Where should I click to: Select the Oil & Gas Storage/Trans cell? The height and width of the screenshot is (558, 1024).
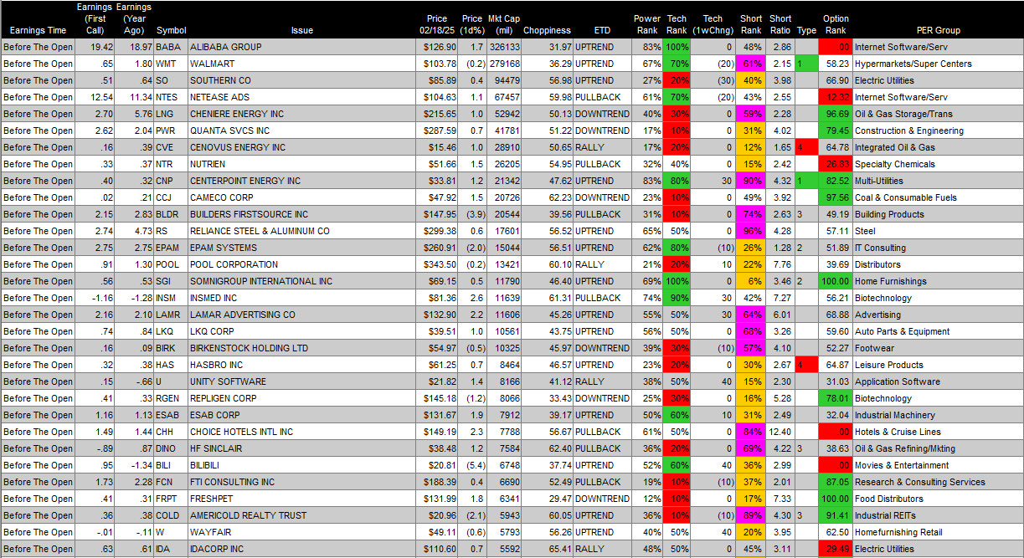tap(937, 114)
